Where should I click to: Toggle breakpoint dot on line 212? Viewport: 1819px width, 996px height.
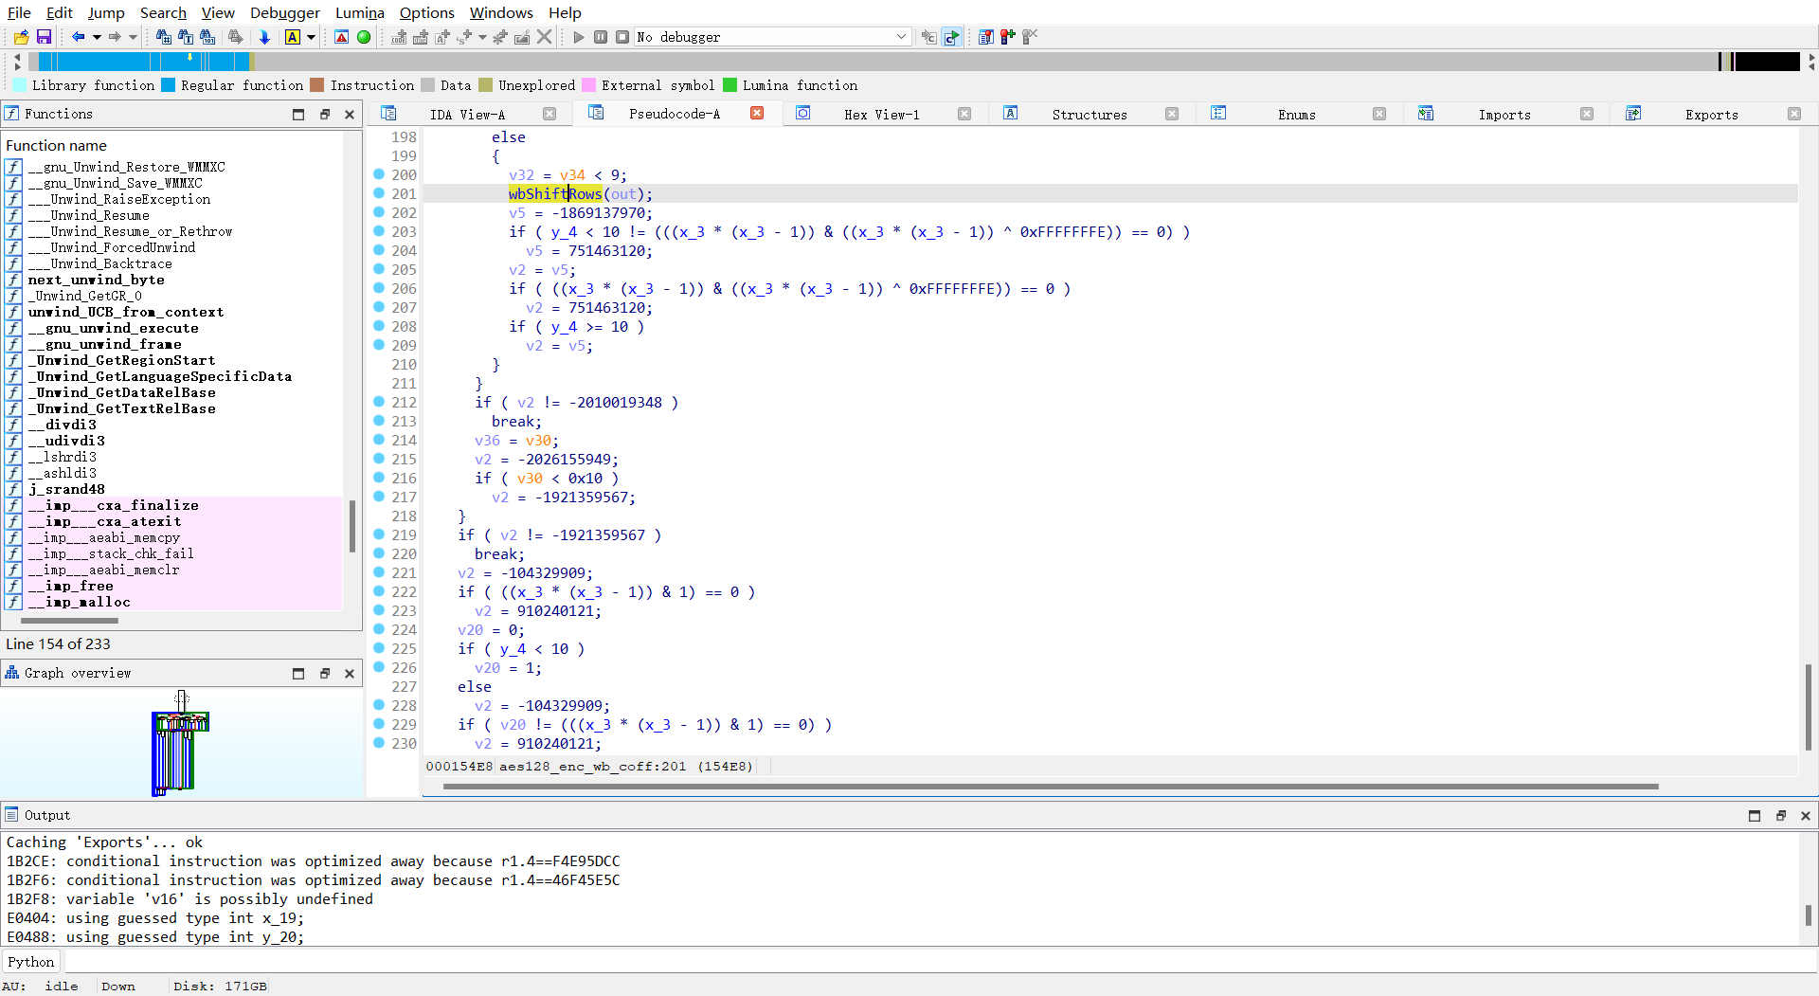[x=379, y=402]
